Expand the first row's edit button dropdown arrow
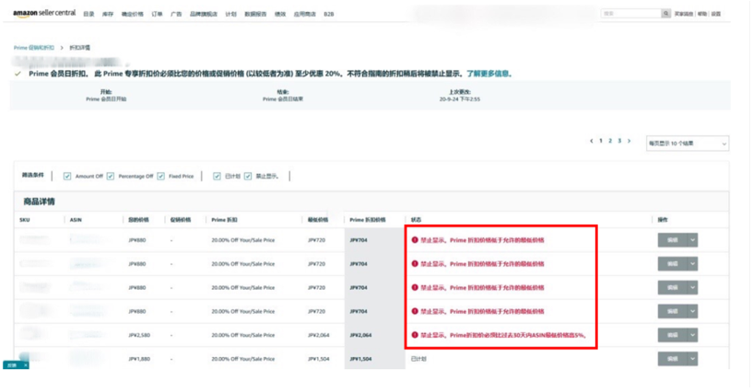 693,239
